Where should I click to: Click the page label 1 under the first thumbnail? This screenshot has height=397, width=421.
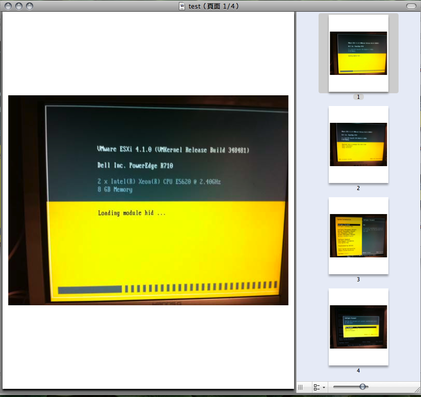tap(358, 97)
